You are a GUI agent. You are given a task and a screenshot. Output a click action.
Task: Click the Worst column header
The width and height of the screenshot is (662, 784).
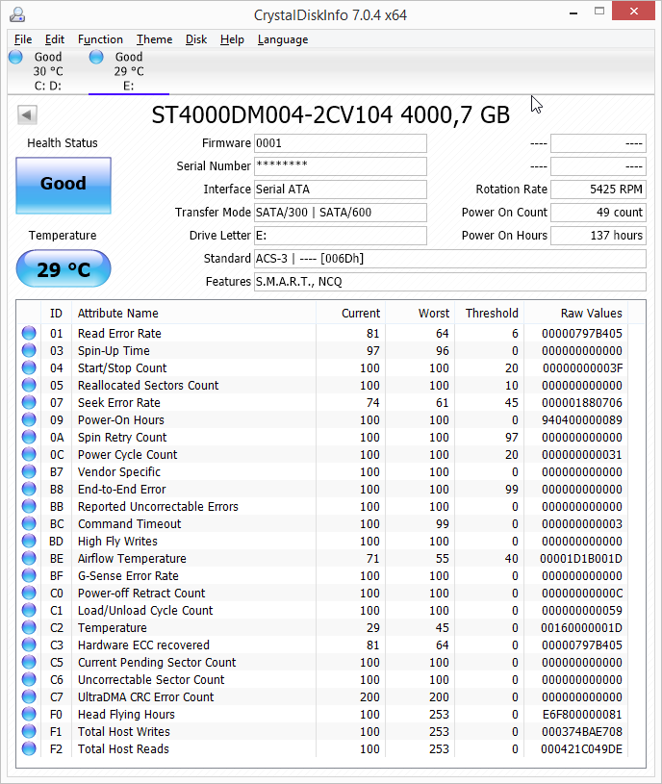point(420,313)
